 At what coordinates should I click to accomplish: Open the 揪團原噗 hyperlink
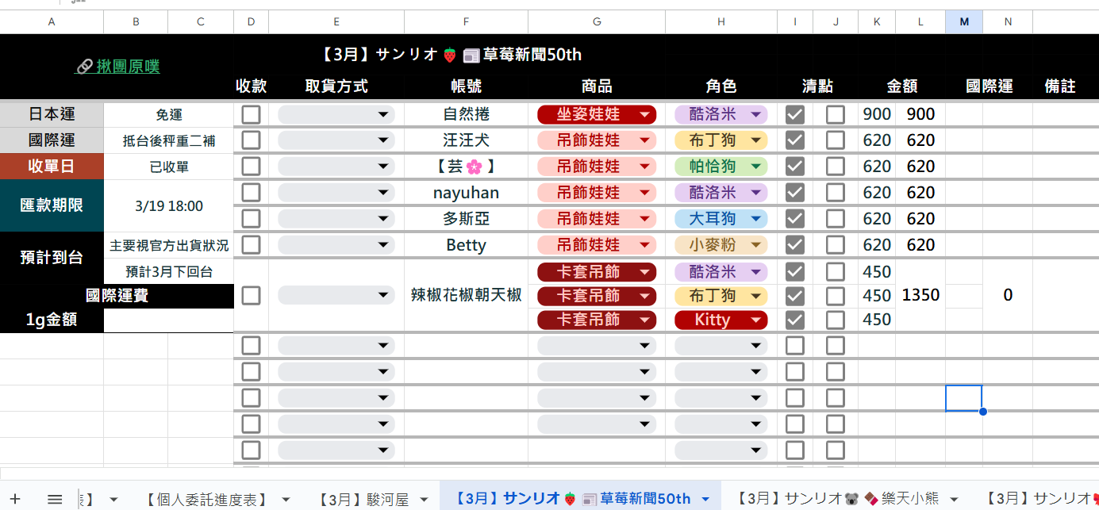tap(118, 67)
